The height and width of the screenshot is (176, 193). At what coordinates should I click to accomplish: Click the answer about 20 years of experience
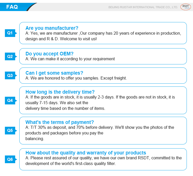103,36
